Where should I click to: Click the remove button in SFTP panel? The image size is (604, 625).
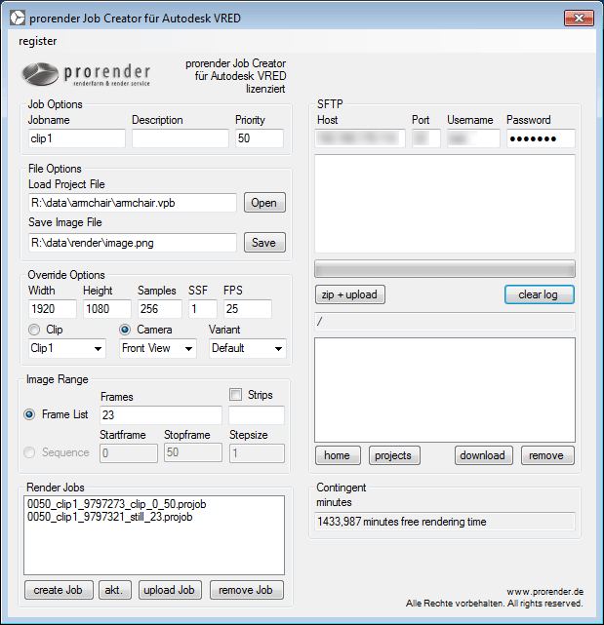coord(547,455)
